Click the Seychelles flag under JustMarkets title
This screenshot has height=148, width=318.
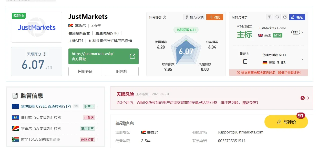71,26
